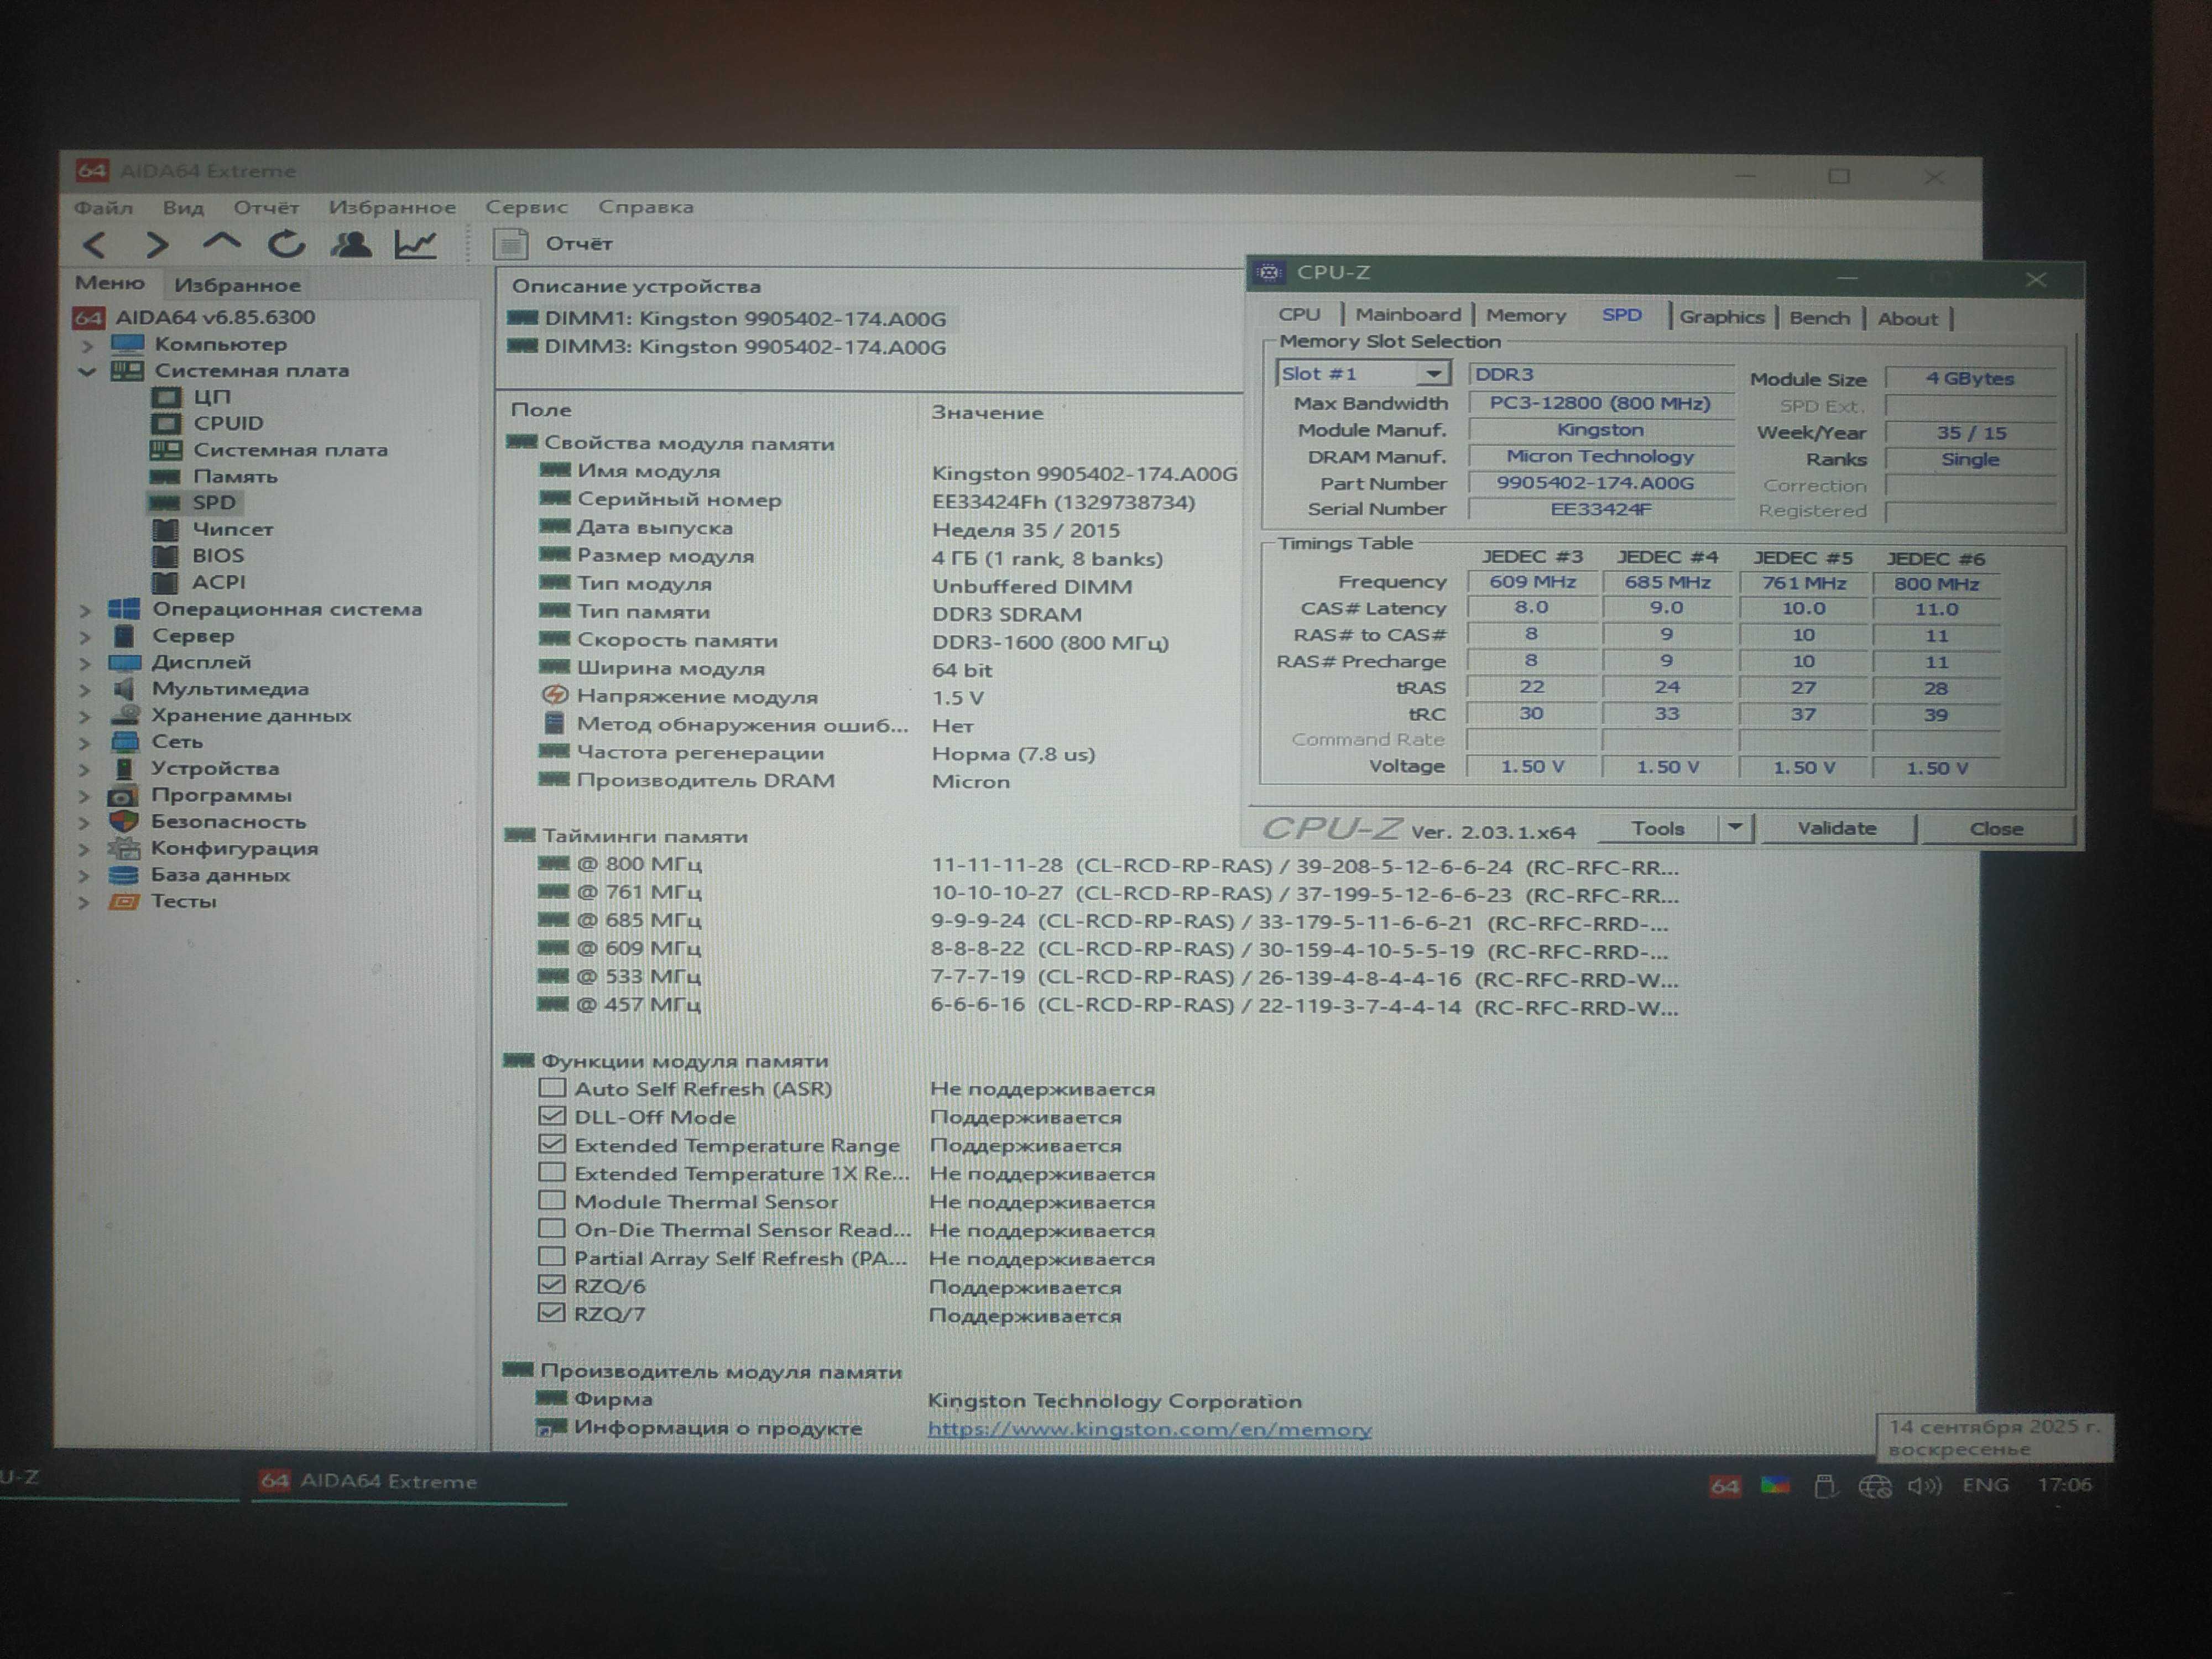Screen dimensions: 2212x1659
Task: Expand the Мультимедиа tree node
Action: pos(86,689)
